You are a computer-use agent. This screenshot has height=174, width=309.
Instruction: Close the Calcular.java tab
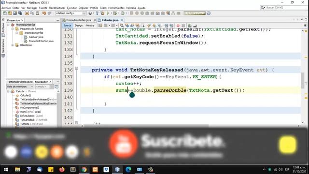click(122, 20)
